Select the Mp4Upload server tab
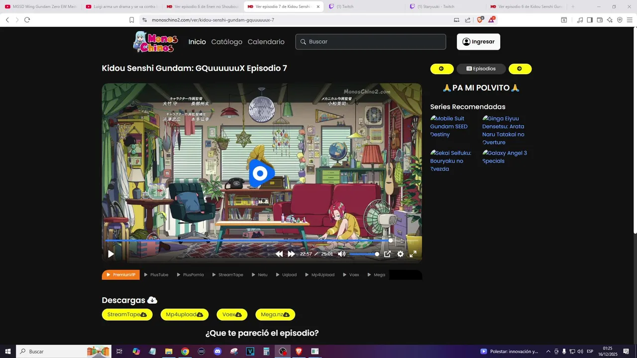 point(319,274)
